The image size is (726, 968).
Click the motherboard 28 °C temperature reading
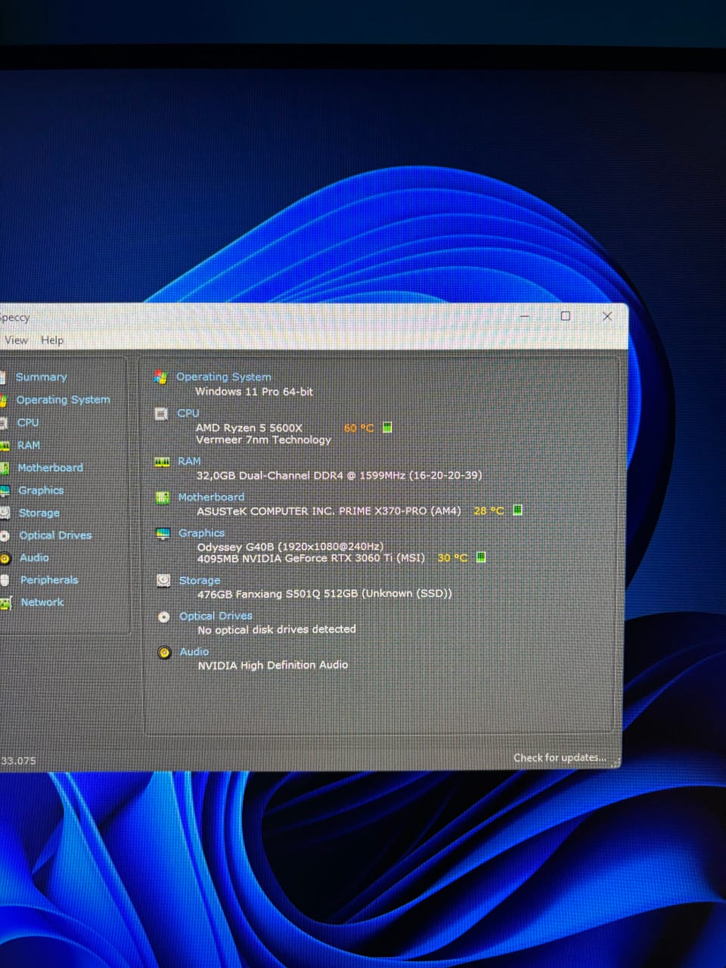[x=489, y=511]
